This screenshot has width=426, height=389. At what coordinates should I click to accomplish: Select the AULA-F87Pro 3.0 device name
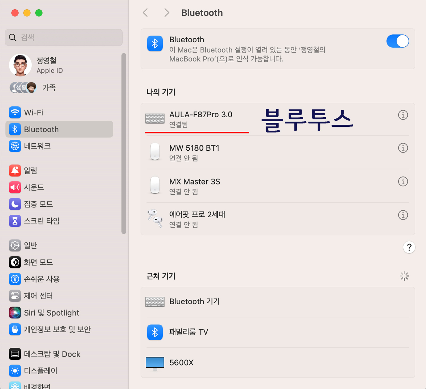(201, 115)
